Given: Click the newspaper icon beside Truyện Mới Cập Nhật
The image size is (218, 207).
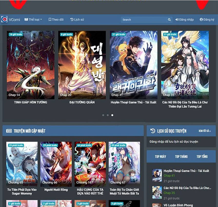Looking at the screenshot, I should pyautogui.click(x=9, y=131).
